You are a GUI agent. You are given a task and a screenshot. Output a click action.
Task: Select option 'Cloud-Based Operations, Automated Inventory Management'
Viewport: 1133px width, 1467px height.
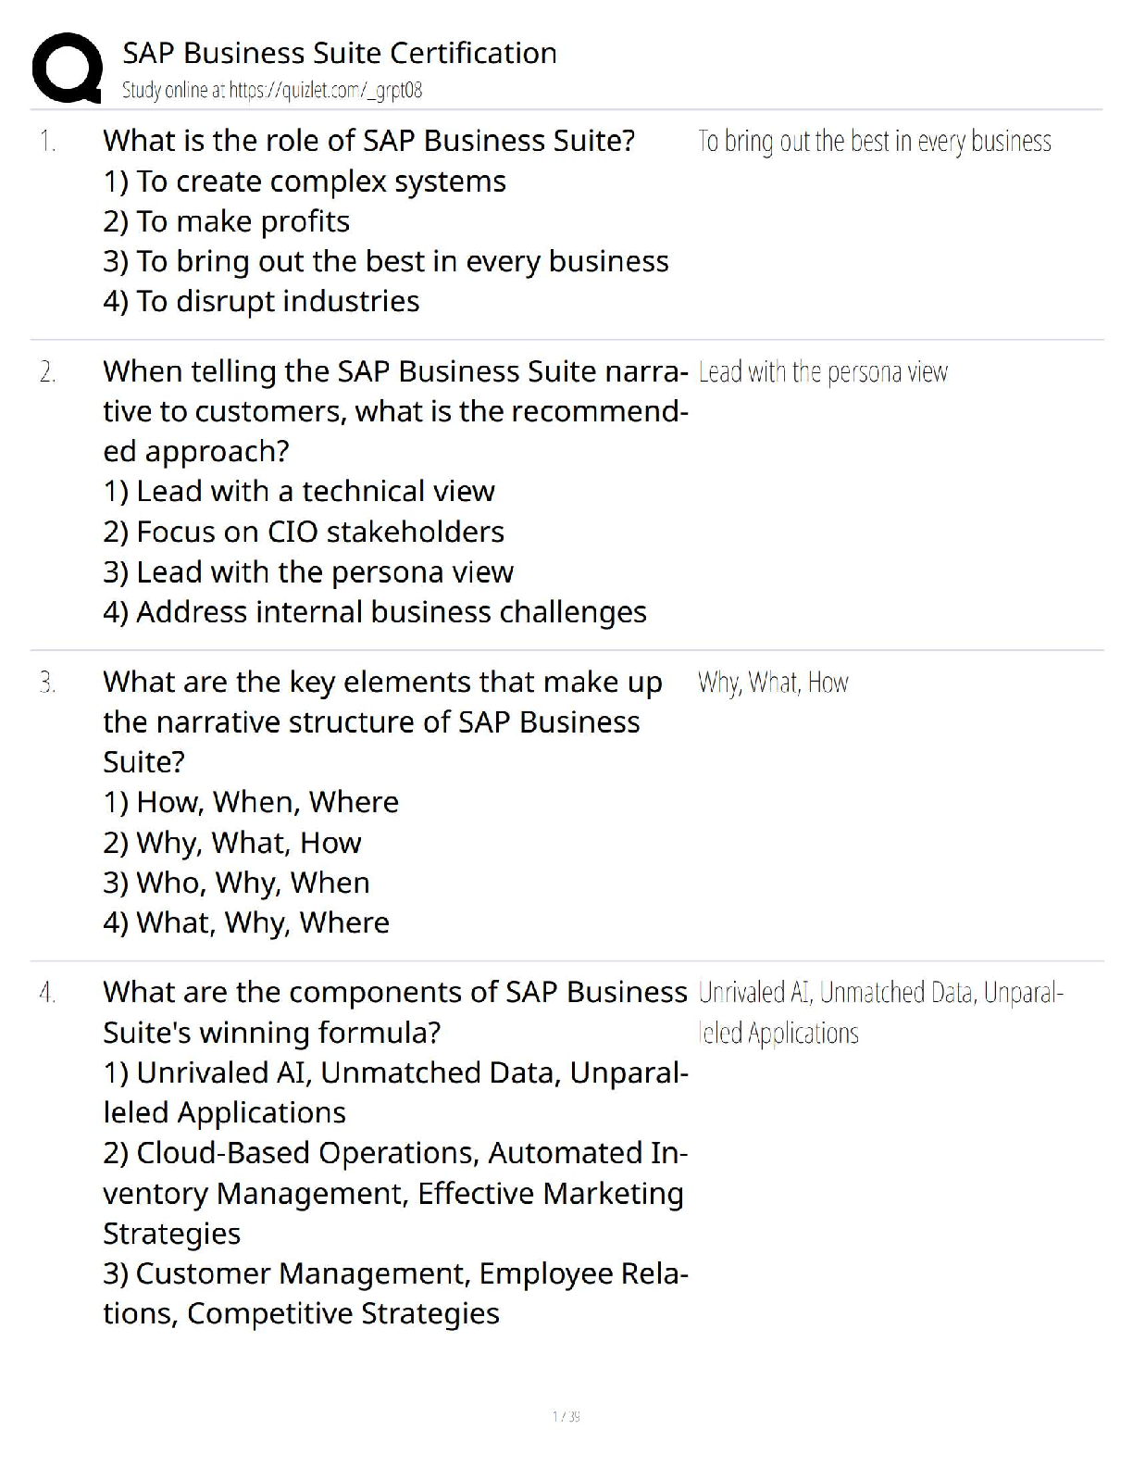(x=395, y=1193)
